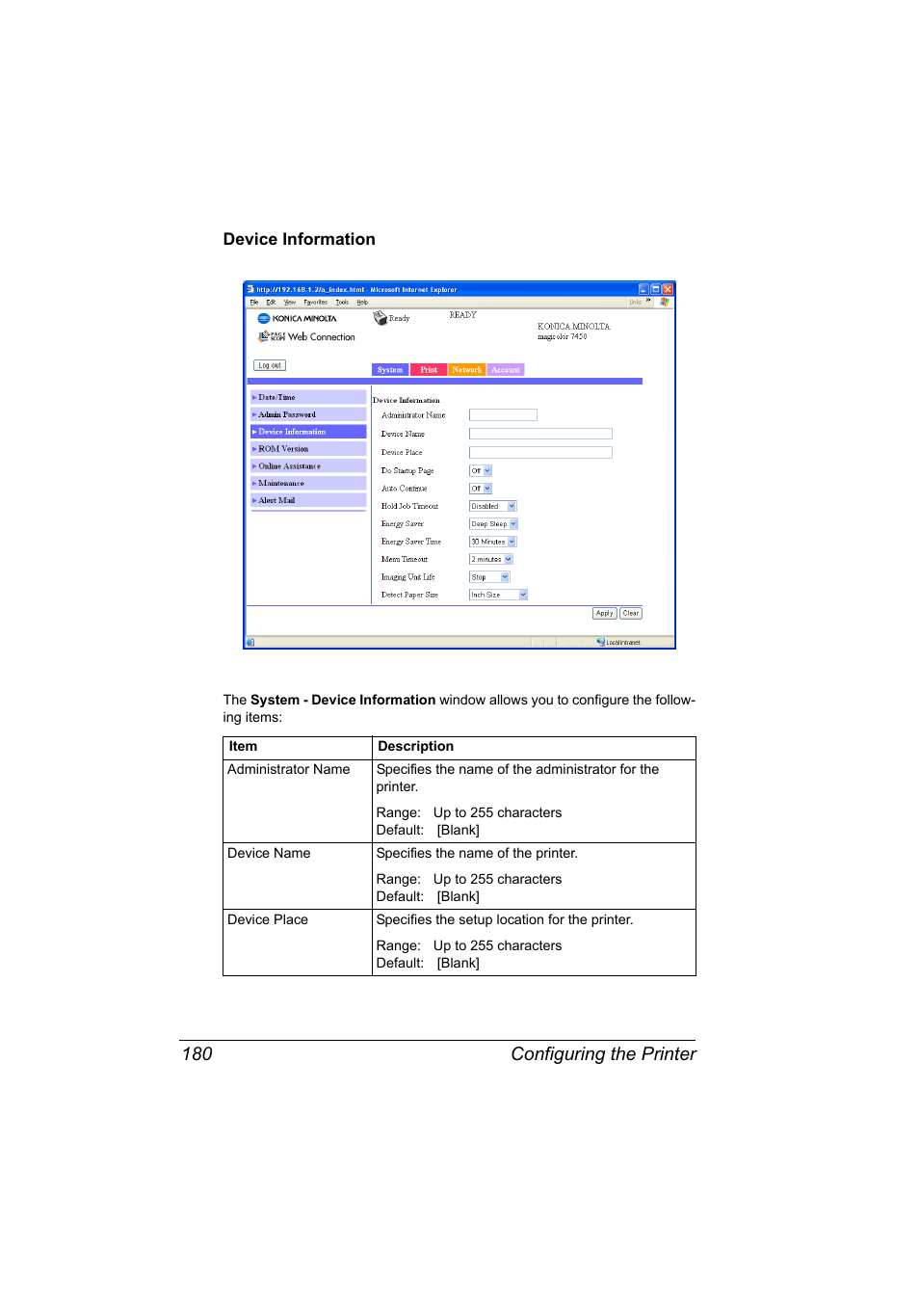Screen dimensions: 919x1301
Task: Click the status bar page icon
Action: click(250, 642)
